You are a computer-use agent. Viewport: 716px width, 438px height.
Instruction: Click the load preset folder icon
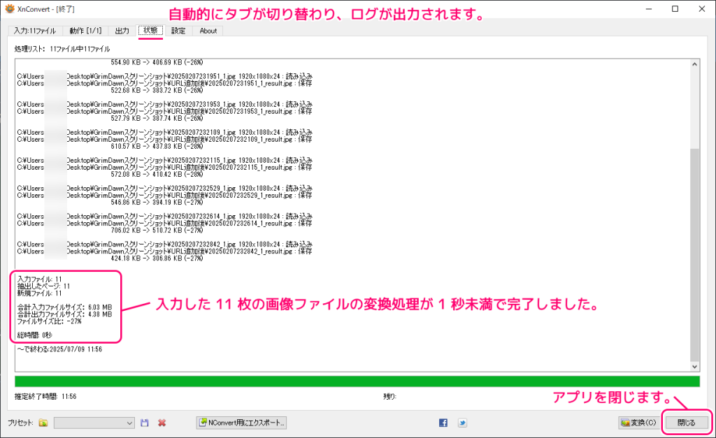point(43,423)
